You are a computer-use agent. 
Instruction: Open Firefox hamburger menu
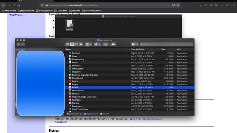coord(234,5)
